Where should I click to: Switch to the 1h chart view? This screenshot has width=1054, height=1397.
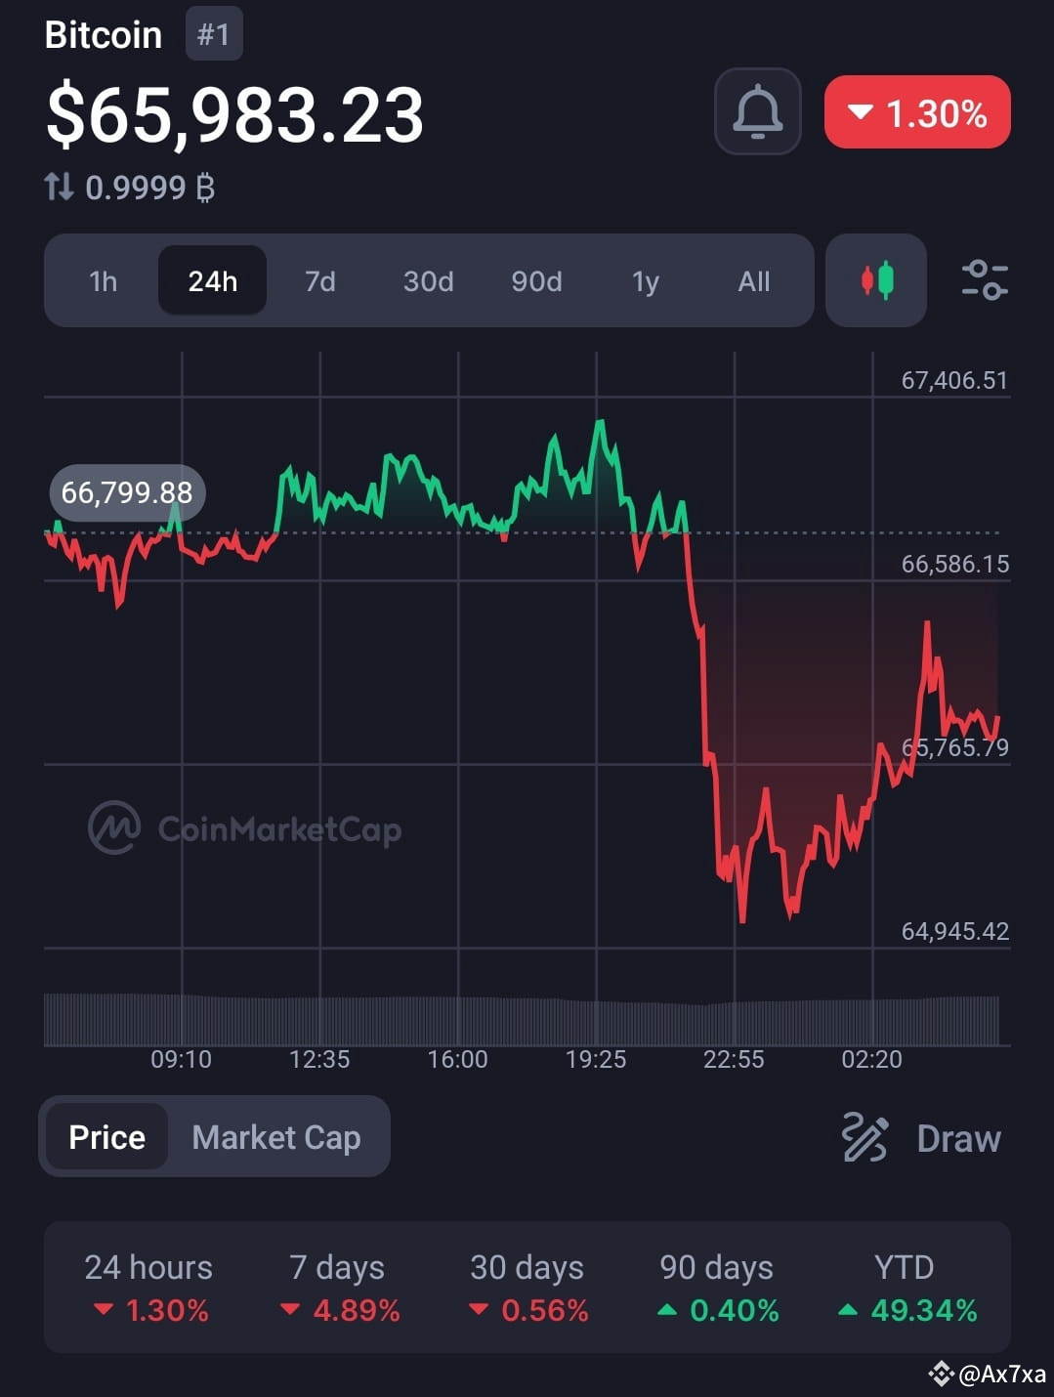pyautogui.click(x=103, y=281)
